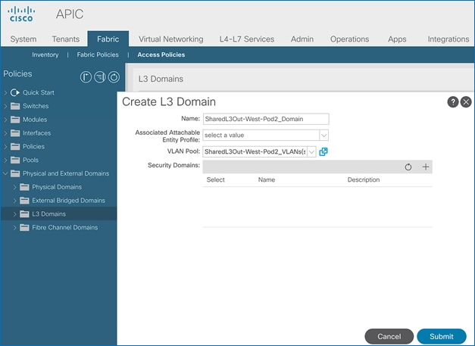Select Policies tree item
Viewport: 475px width, 346px height.
[33, 147]
